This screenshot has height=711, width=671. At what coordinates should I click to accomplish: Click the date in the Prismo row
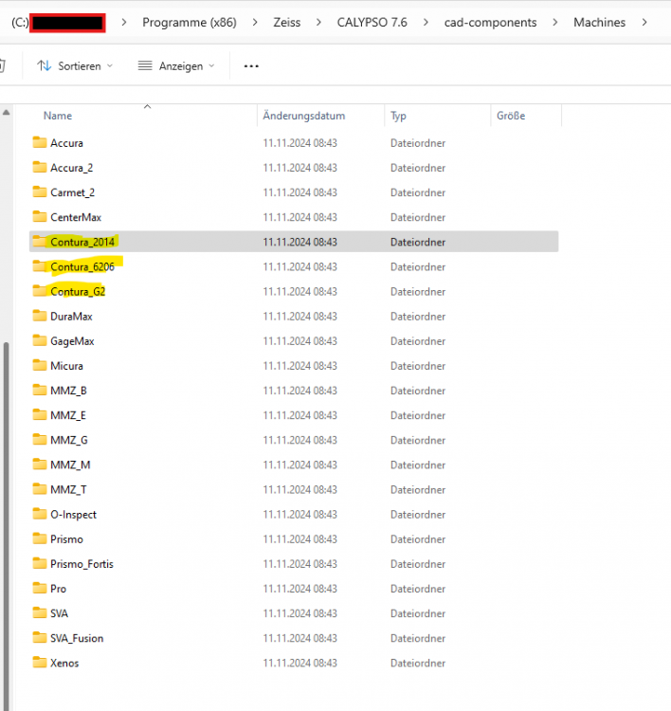(x=300, y=539)
